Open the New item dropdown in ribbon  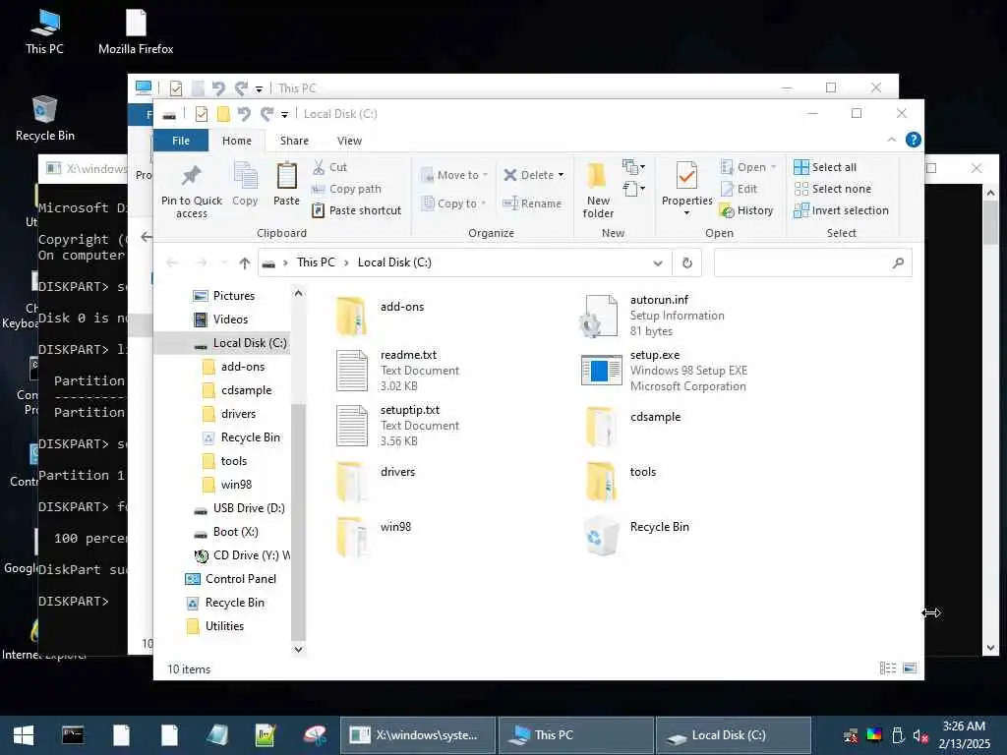click(633, 167)
